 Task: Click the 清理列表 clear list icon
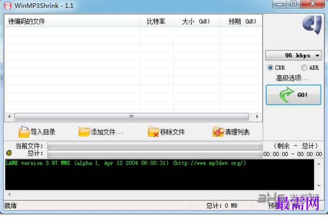tap(218, 132)
